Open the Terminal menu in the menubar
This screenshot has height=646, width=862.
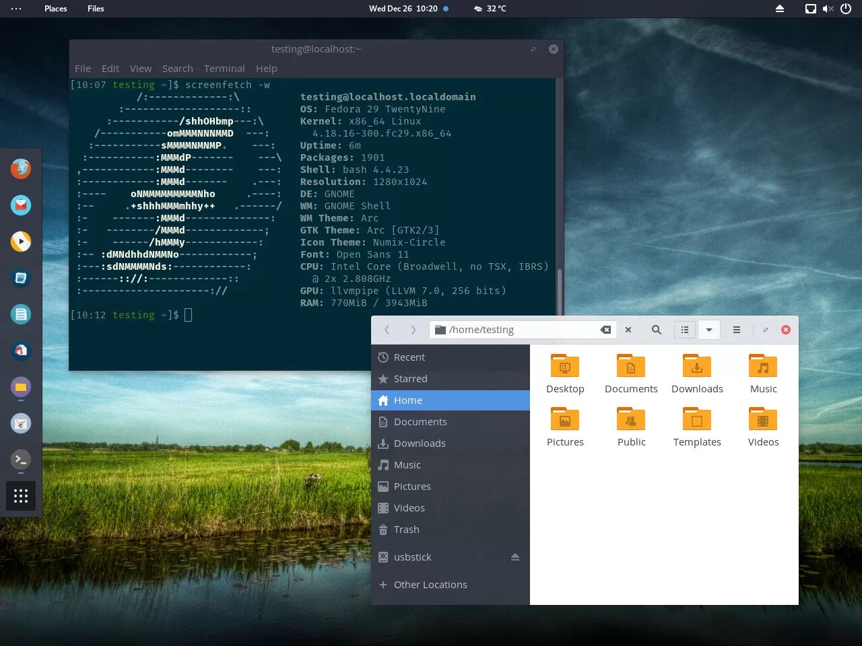pos(224,69)
